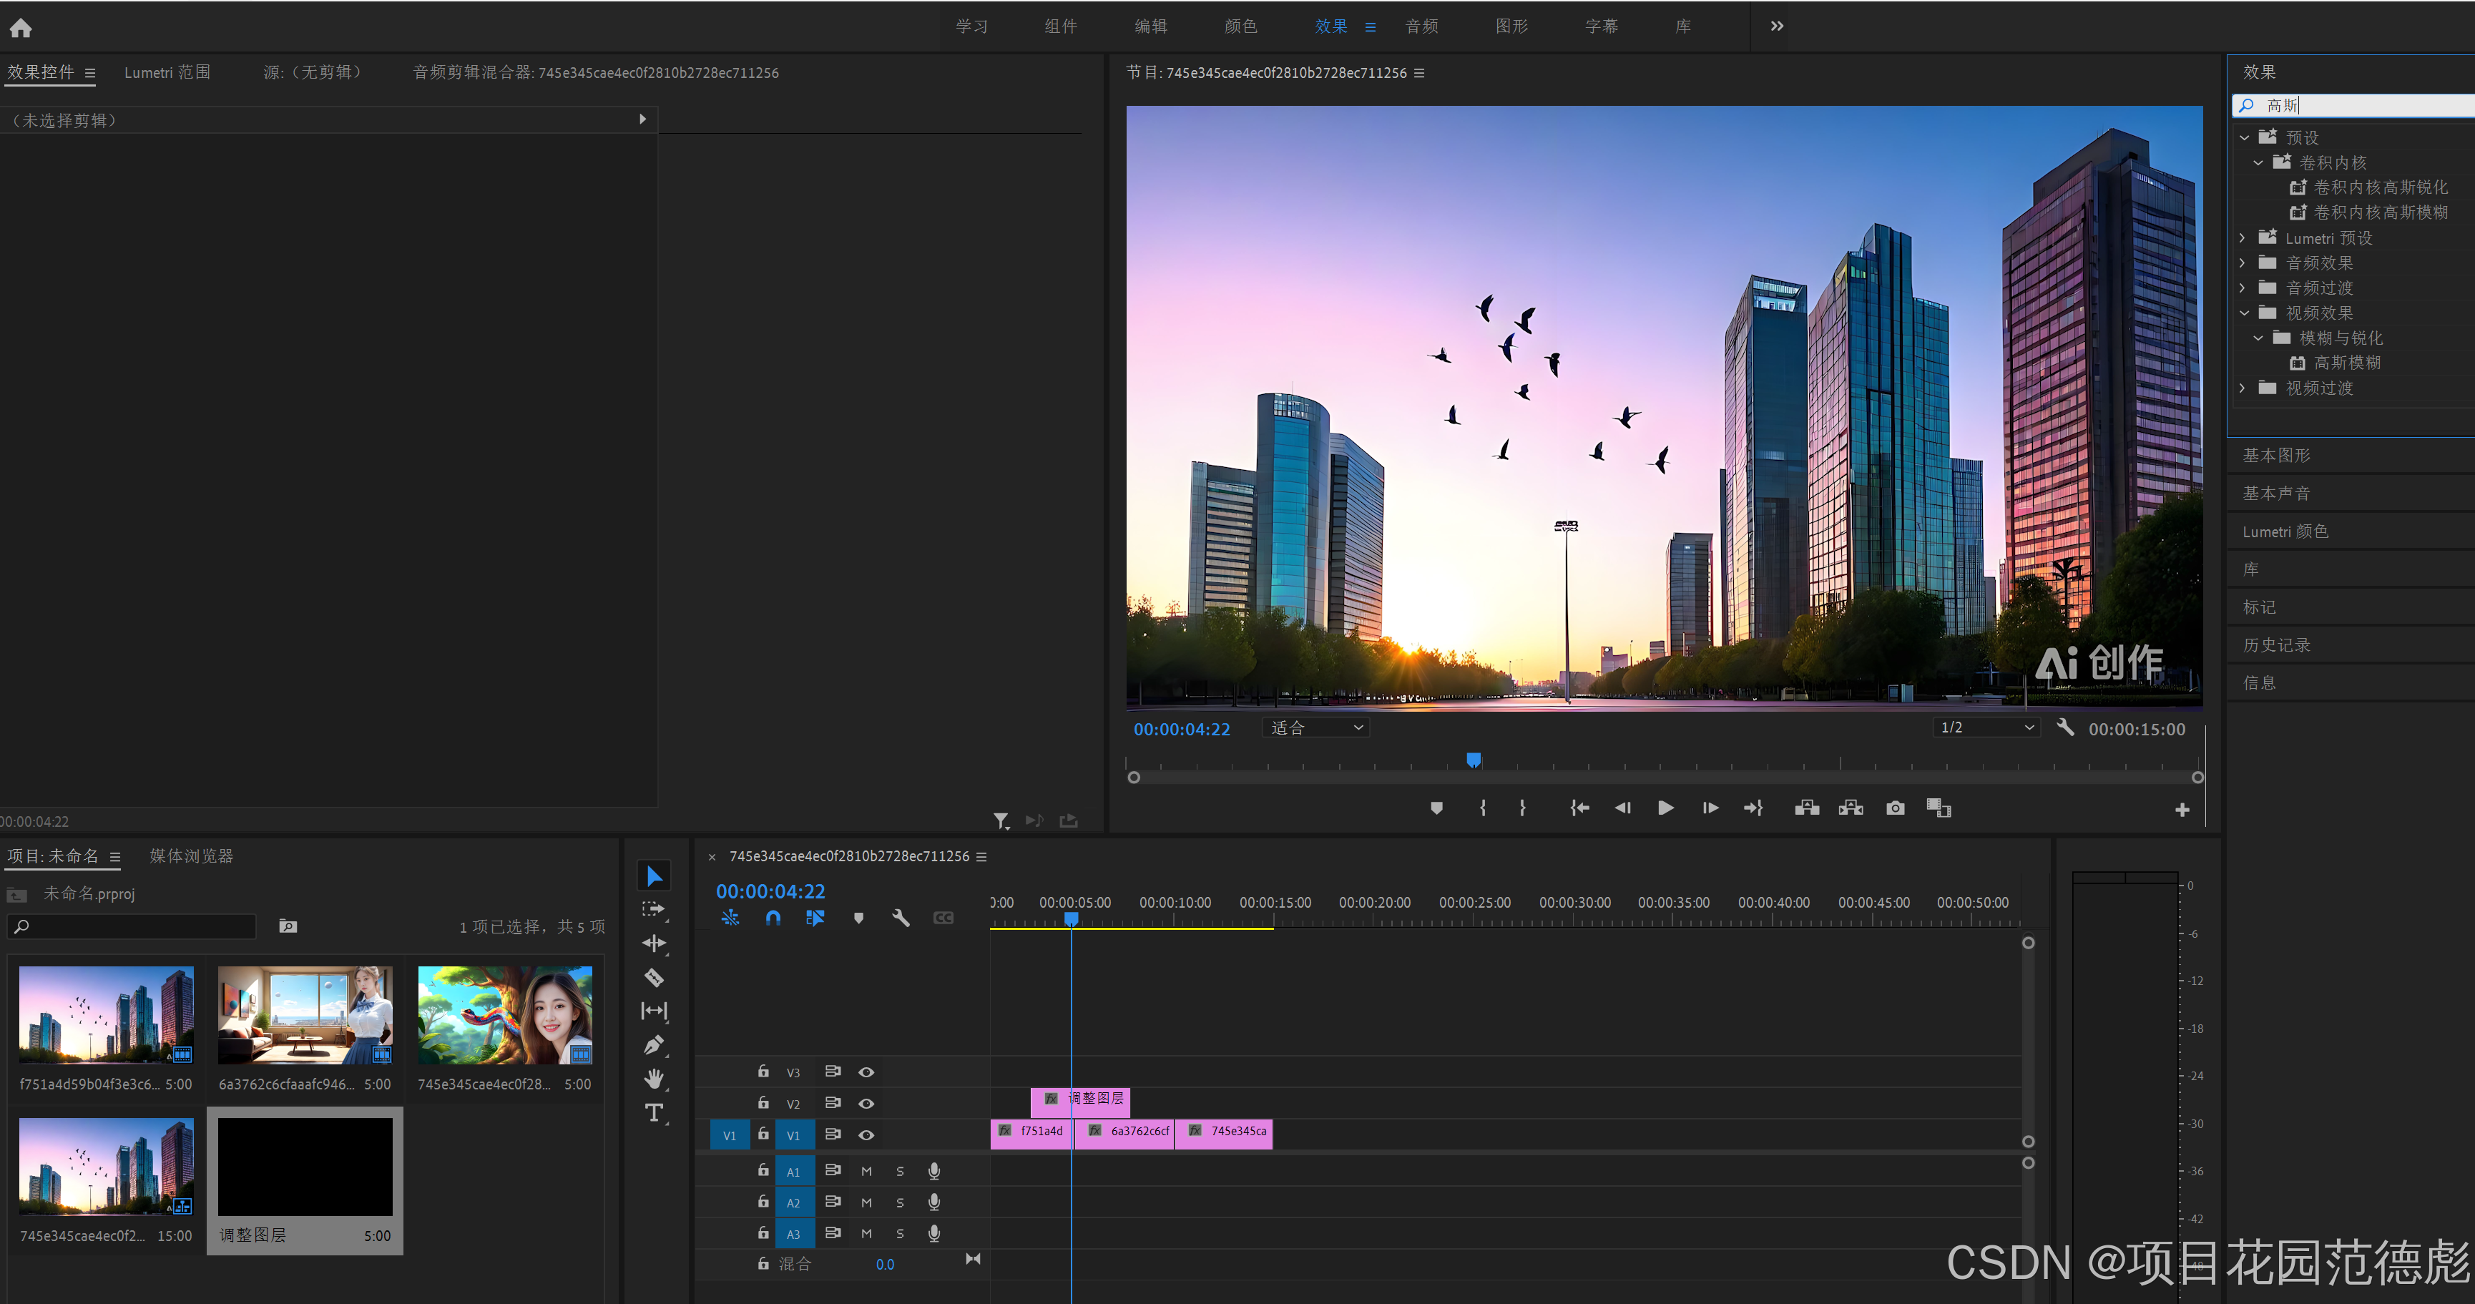Select the Pen tool in the toolbar

tap(655, 1044)
